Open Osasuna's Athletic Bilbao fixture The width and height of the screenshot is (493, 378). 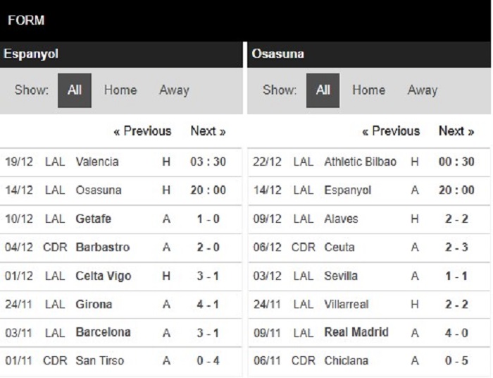[369, 162]
